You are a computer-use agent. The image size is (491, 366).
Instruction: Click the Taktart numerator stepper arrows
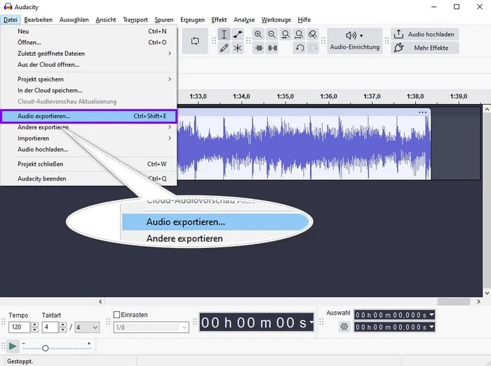[x=63, y=327]
